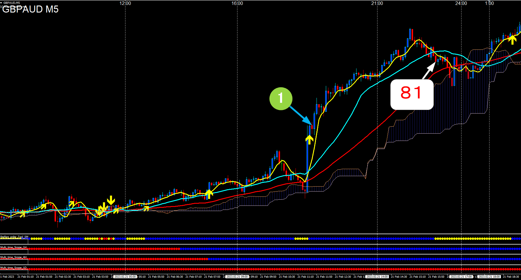The height and width of the screenshot is (280, 521).
Task: Click the 21 Feb 07:50 axis label
Action: (x=212, y=277)
